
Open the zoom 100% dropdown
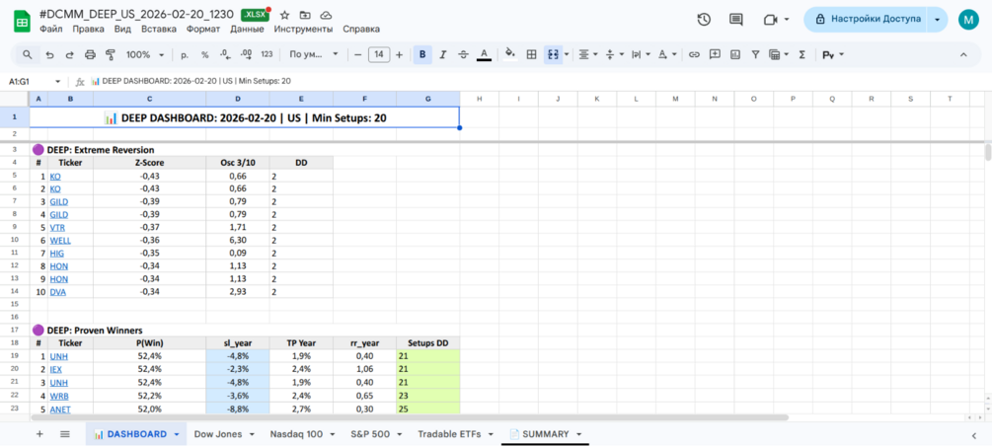pos(145,55)
